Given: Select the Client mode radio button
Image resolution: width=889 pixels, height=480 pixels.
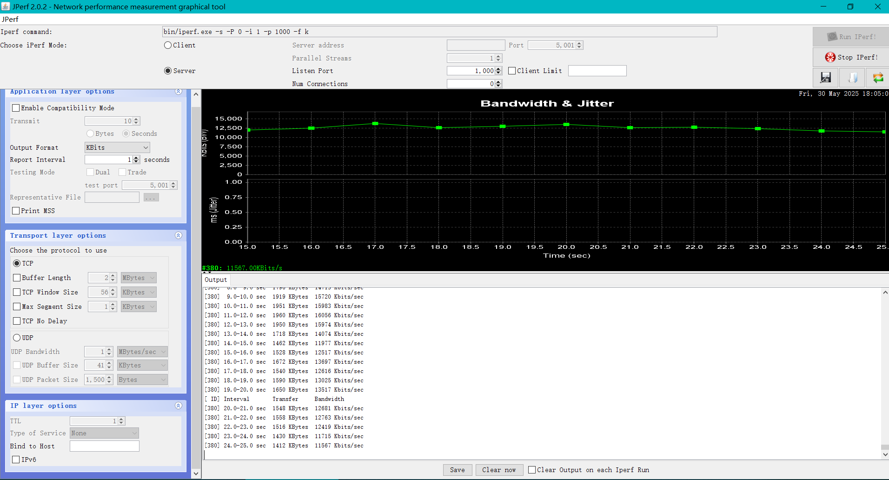Looking at the screenshot, I should (x=168, y=45).
